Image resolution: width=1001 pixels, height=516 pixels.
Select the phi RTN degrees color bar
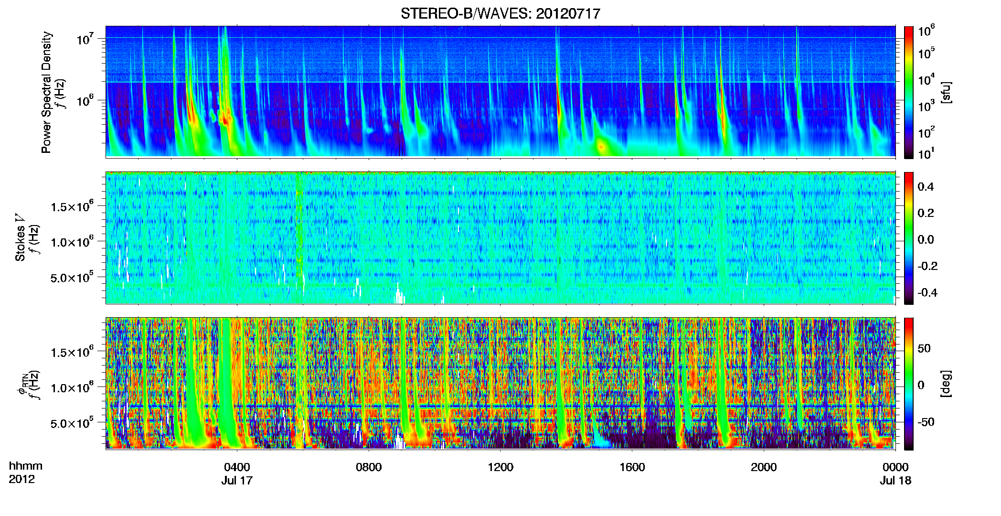[909, 384]
